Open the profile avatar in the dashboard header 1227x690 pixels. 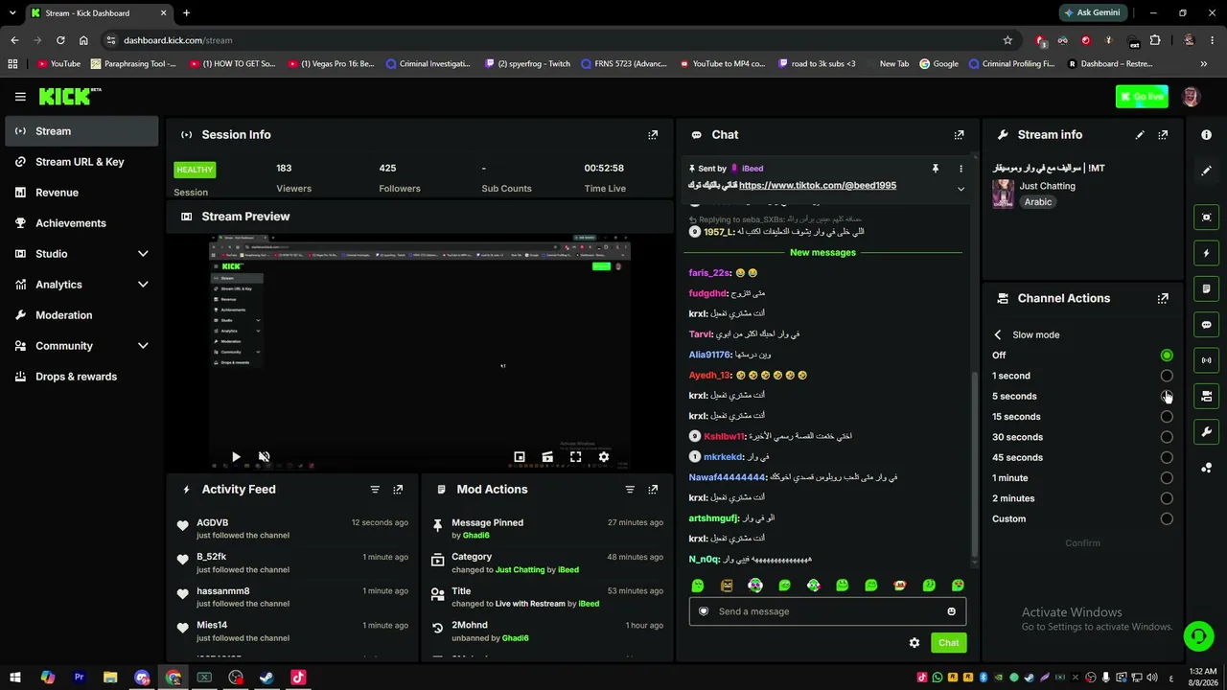point(1191,97)
